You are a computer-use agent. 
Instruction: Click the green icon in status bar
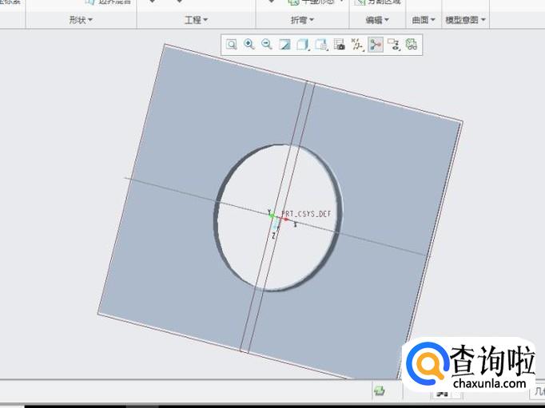[x=380, y=390]
